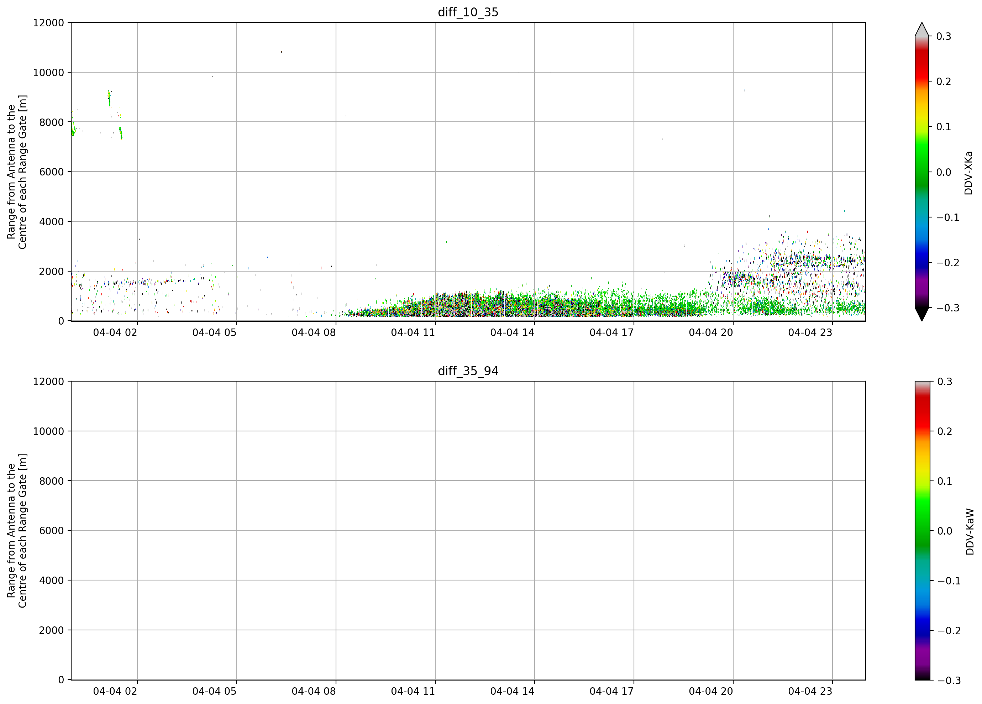Click the '04-04 23' x-tick under diff_10_35
Image resolution: width=982 pixels, height=704 pixels.
pos(810,332)
